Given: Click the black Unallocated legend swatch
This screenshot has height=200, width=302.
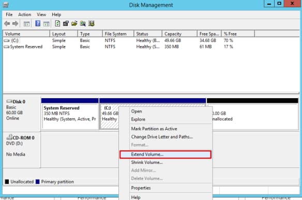Looking at the screenshot, I should point(7,182).
